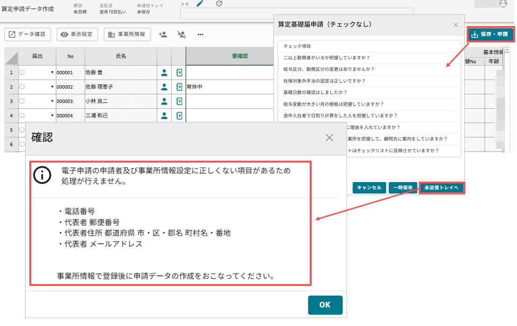Open the three-dot more options menu
This screenshot has height=326, width=517.
[200, 34]
